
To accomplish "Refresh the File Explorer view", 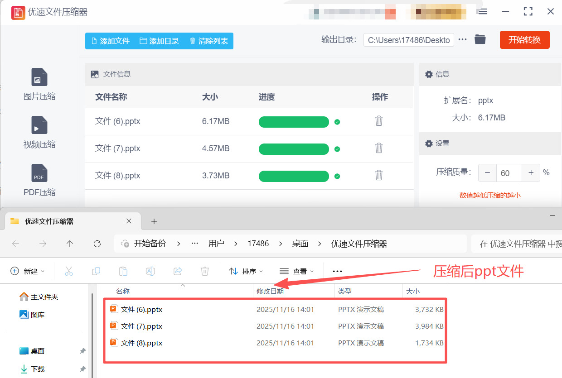I will [x=97, y=244].
